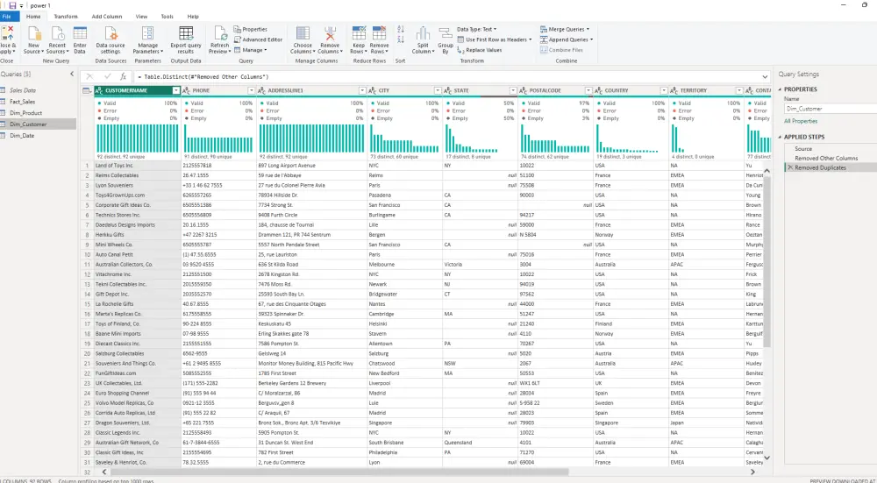The height and width of the screenshot is (483, 877).
Task: Open Data source settings
Action: click(111, 40)
